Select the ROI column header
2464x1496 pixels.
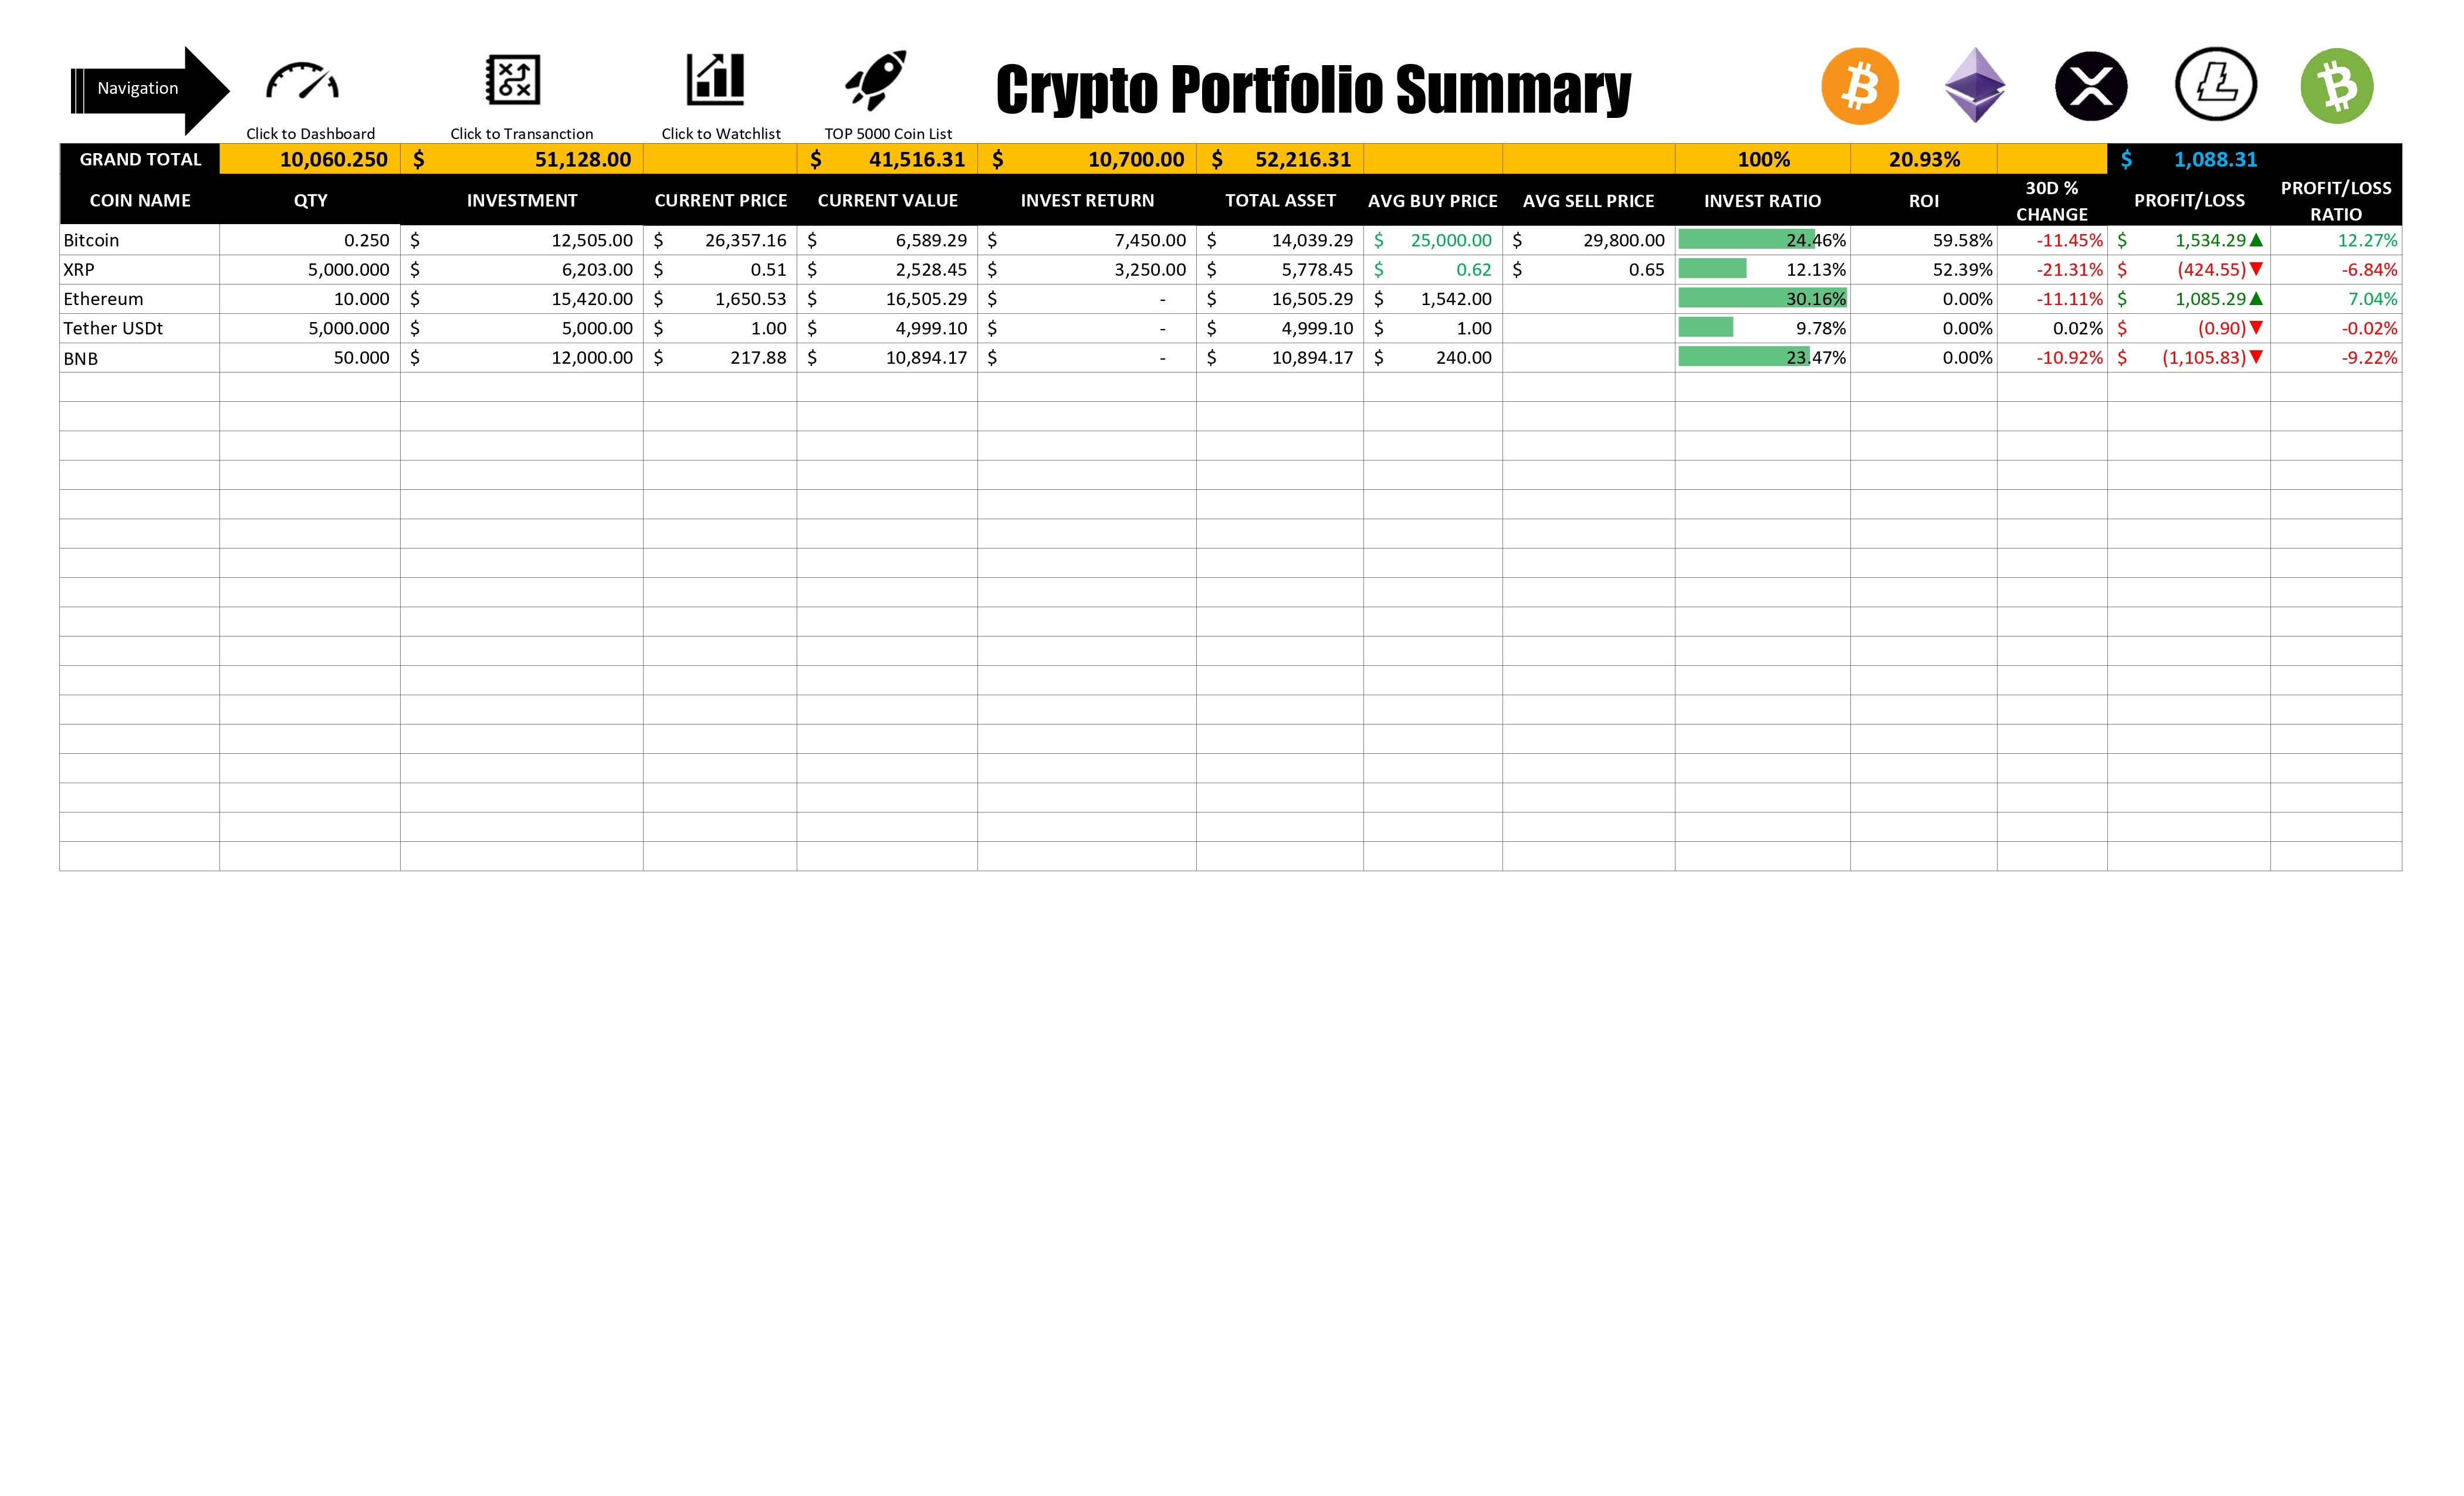pyautogui.click(x=1924, y=200)
